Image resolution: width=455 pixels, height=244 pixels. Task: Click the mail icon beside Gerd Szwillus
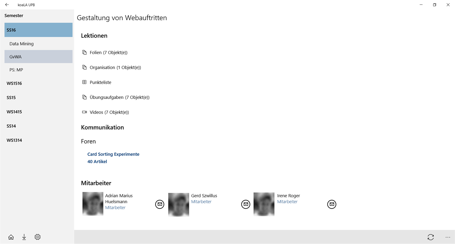[x=246, y=204]
